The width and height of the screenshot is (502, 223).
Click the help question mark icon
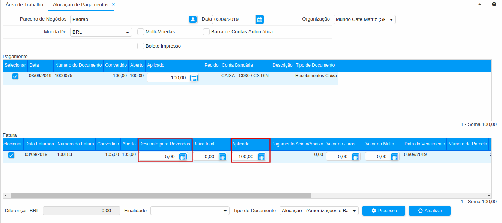pyautogui.click(x=494, y=4)
